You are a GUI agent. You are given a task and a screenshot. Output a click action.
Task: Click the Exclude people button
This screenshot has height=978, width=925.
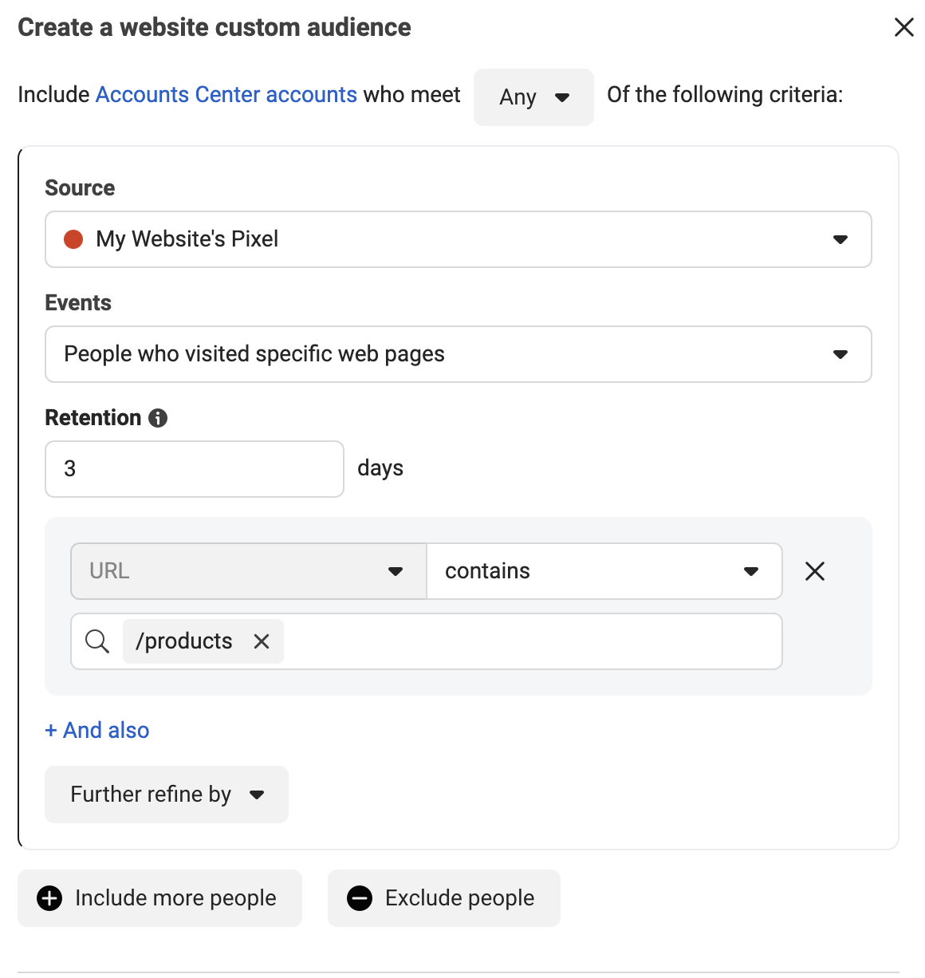tap(444, 898)
